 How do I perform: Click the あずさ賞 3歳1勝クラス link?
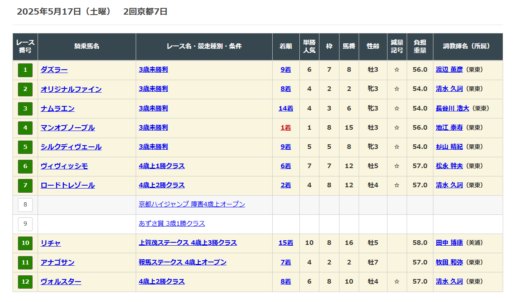click(172, 224)
